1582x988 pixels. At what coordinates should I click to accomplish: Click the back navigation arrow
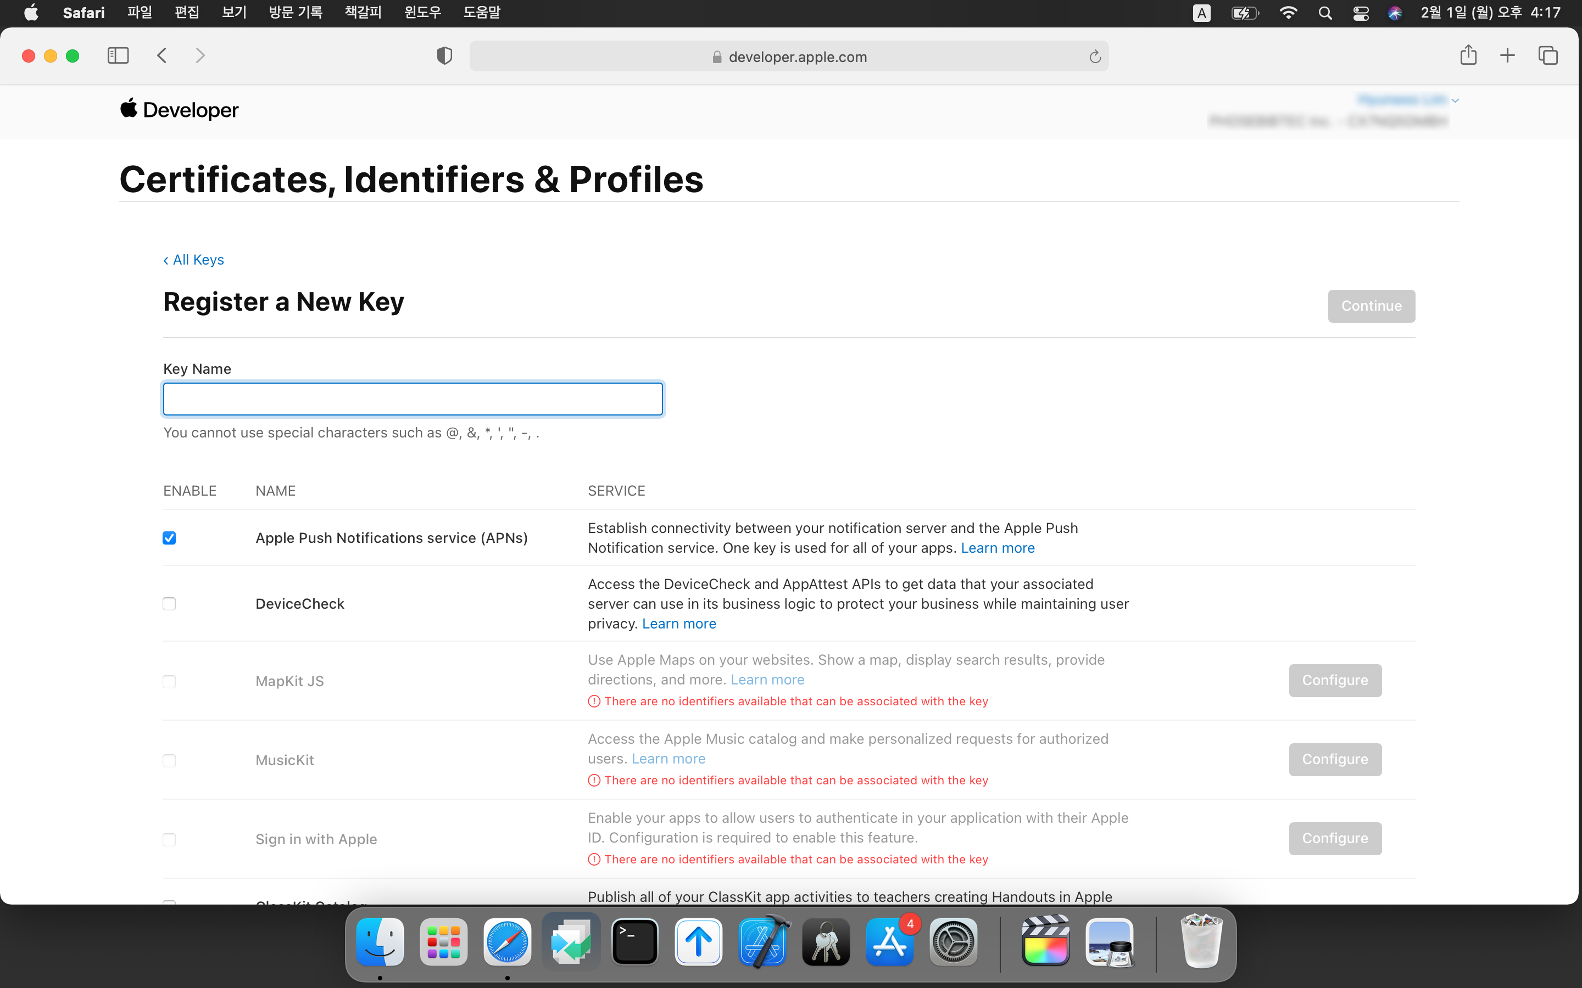tap(162, 55)
